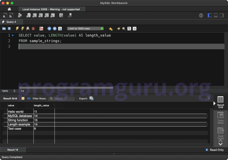The height and width of the screenshot is (160, 228).
Task: Toggle continue-on-error execution icon
Action: point(41,29)
